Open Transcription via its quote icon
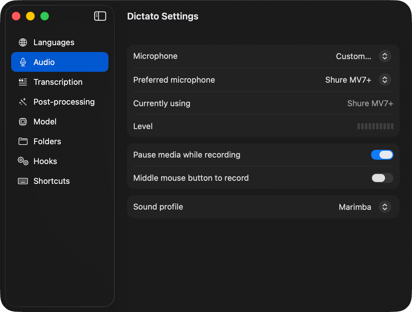The image size is (412, 312). pos(23,82)
